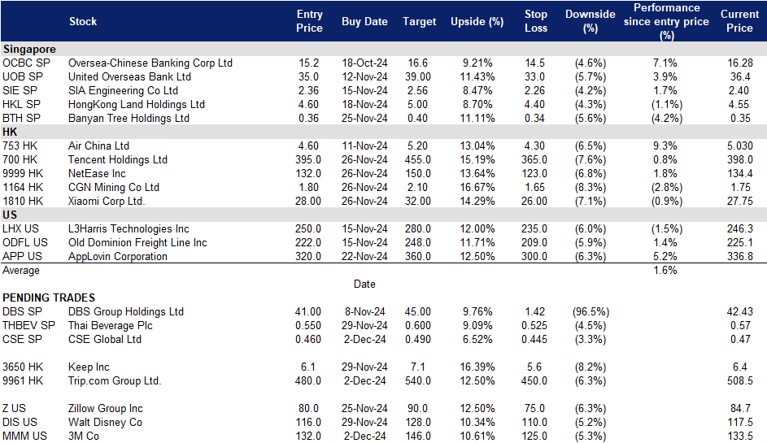The height and width of the screenshot is (443, 767).
Task: Select the DIS US ticker
Action: (x=20, y=423)
